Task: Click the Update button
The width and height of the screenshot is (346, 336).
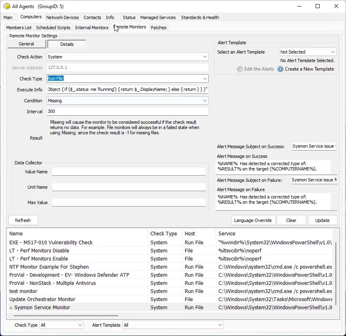Action: 323,220
